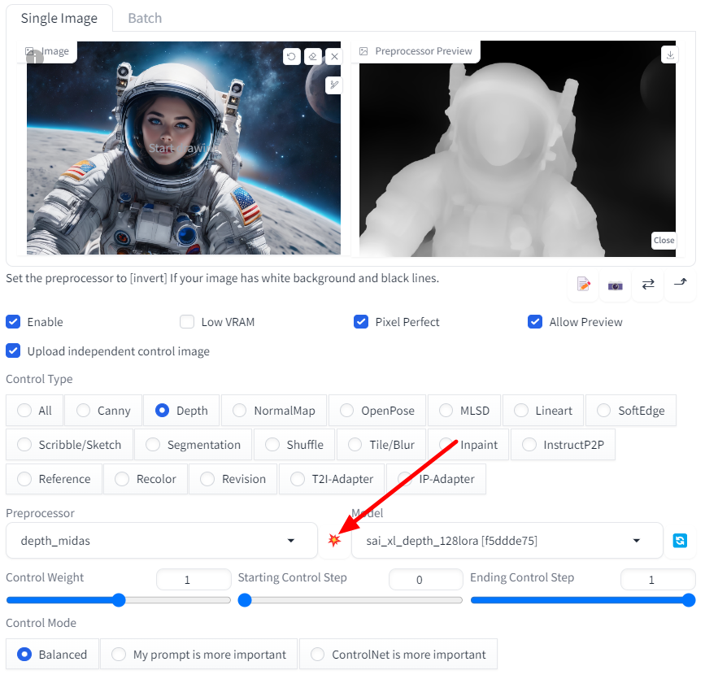Click the eraser icon on the image canvas
Screen dimensions: 705x679
coord(313,57)
